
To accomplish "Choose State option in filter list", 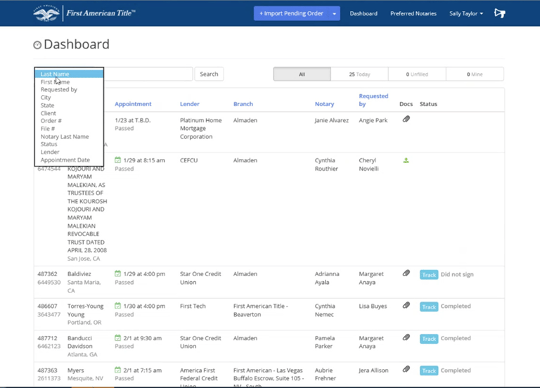I will pyautogui.click(x=69, y=105).
